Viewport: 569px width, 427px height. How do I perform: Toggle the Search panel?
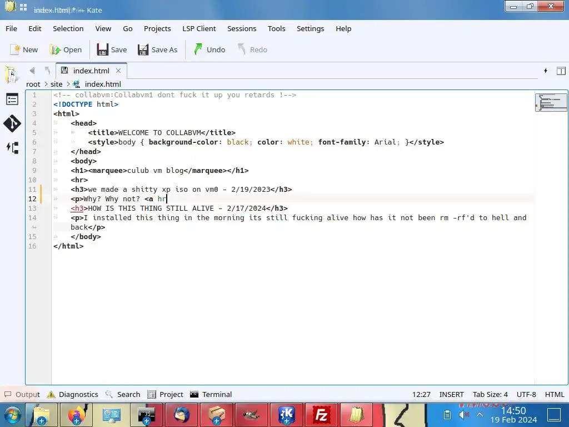[x=123, y=394]
